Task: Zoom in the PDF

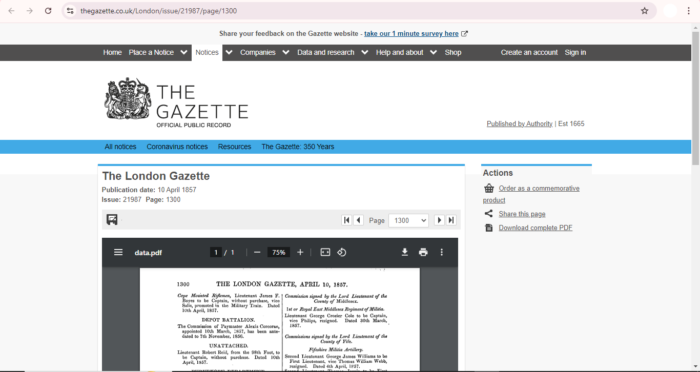Action: (300, 252)
